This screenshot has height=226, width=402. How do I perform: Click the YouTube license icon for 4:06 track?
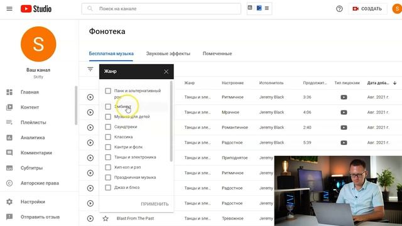coord(344,112)
